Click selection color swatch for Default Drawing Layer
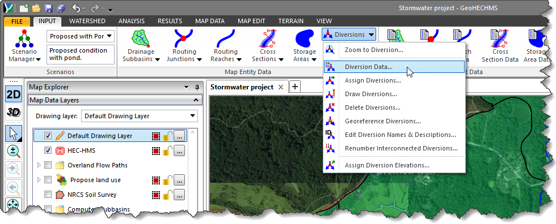The image size is (556, 224). click(155, 136)
